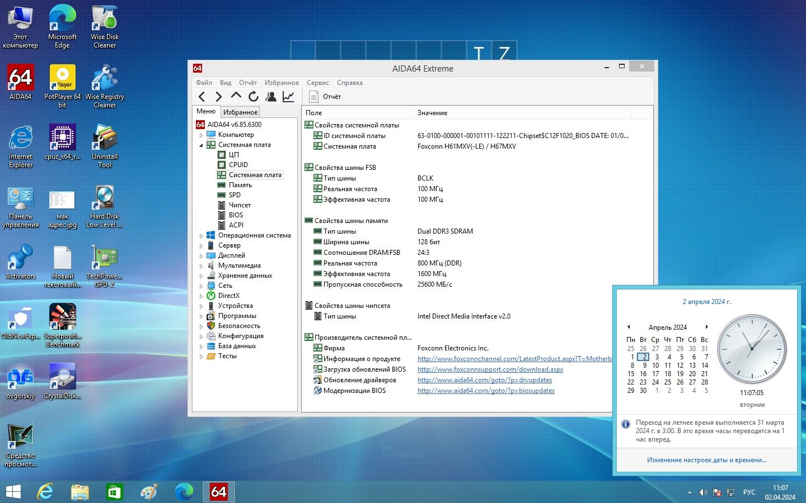The image size is (806, 503).
Task: Open the graph chart toolbar icon
Action: [288, 97]
